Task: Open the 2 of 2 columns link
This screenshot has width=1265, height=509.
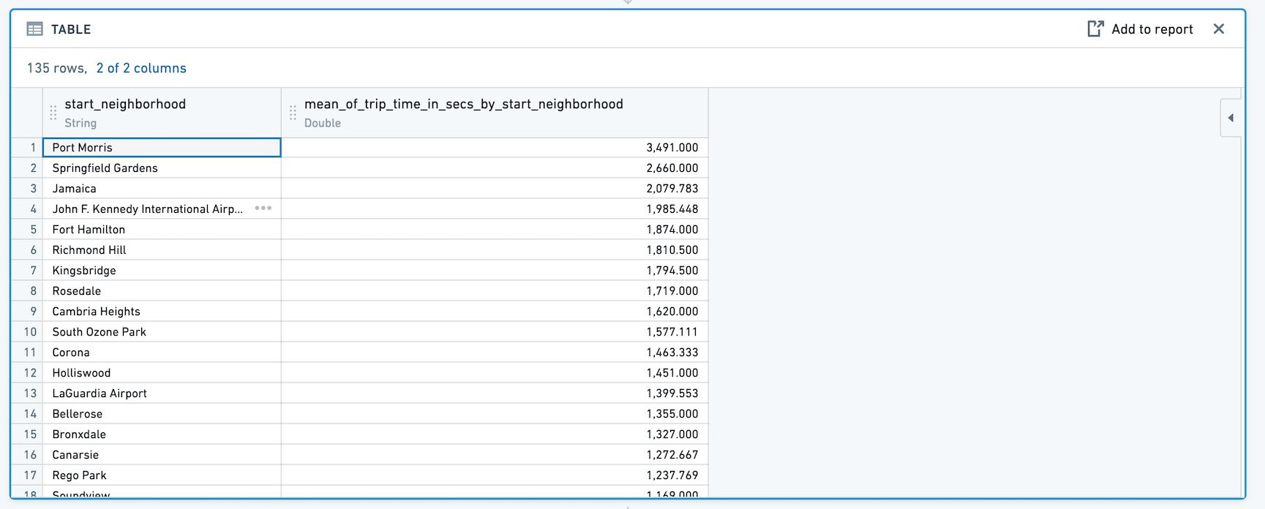Action: [x=141, y=68]
